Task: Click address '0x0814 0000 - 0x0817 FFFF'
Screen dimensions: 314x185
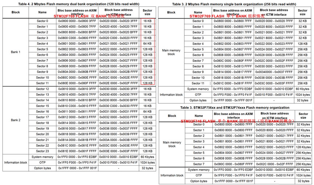Action: (233, 72)
